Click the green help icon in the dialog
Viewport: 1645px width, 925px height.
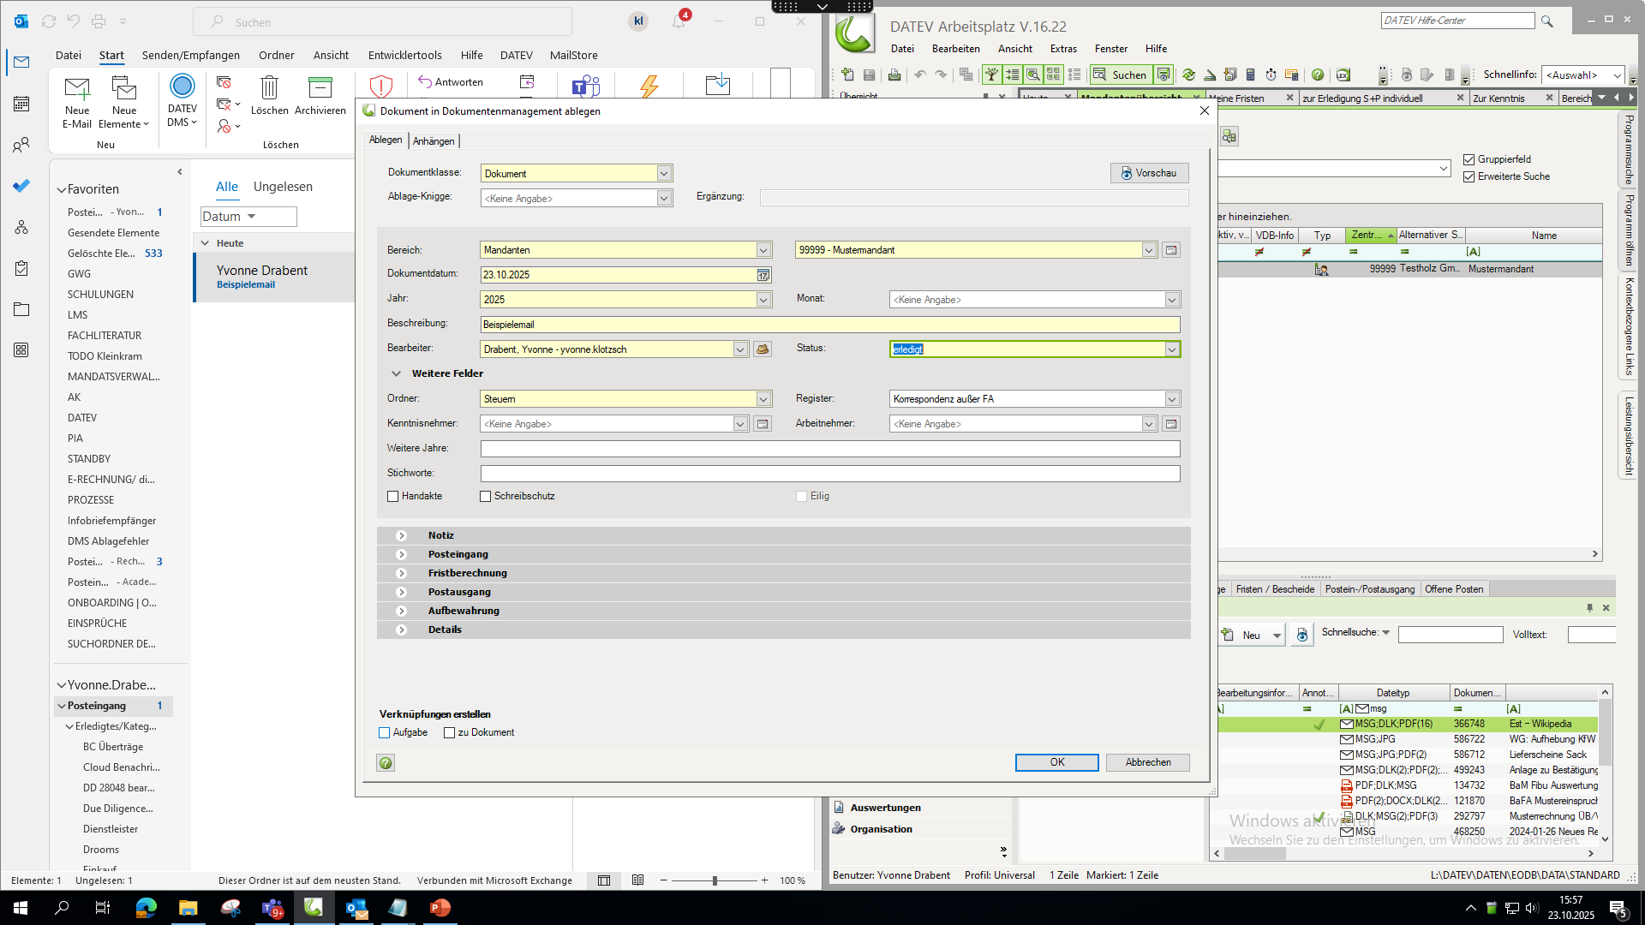tap(386, 763)
